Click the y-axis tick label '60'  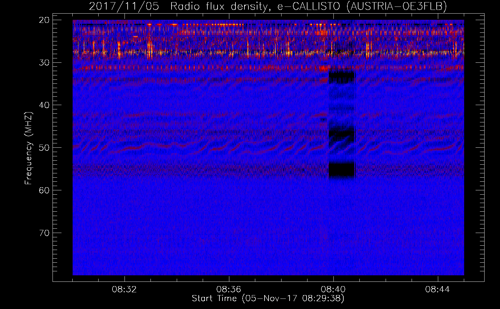(44, 190)
